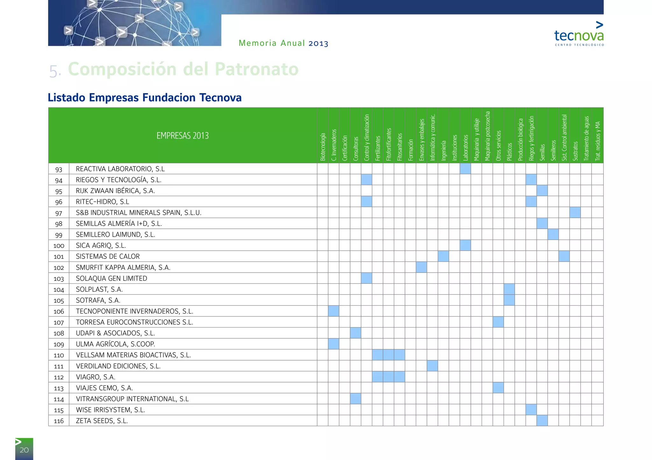This screenshot has width=652, height=460.
Task: Click the Sustratos cell for S&B INDUSTRIAL MINERALS
Action: pyautogui.click(x=575, y=213)
